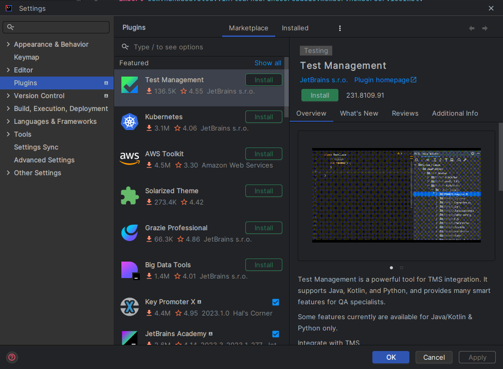This screenshot has width=503, height=369.
Task: Expand the Version Control node
Action: pyautogui.click(x=8, y=96)
